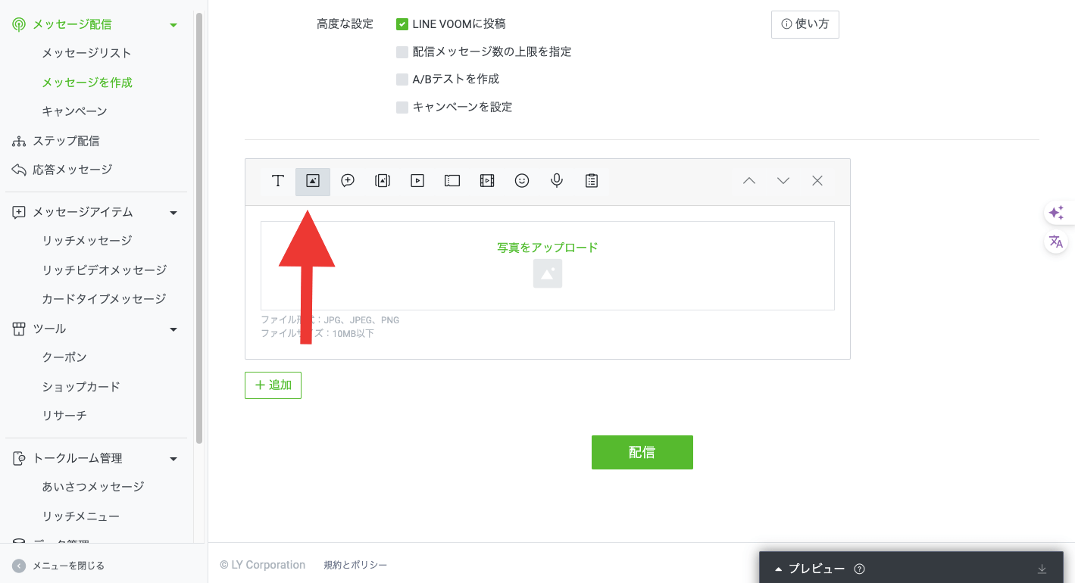Viewport: 1075px width, 583px height.
Task: Select the voice message microphone icon
Action: click(557, 181)
